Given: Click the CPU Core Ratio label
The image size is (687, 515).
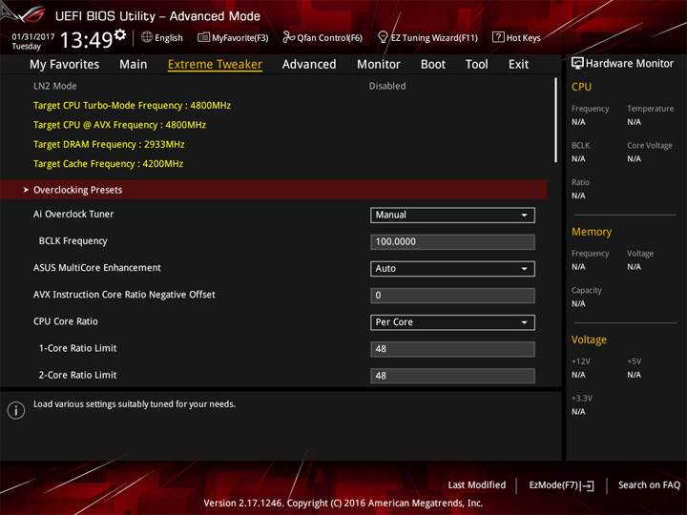Looking at the screenshot, I should [x=66, y=321].
